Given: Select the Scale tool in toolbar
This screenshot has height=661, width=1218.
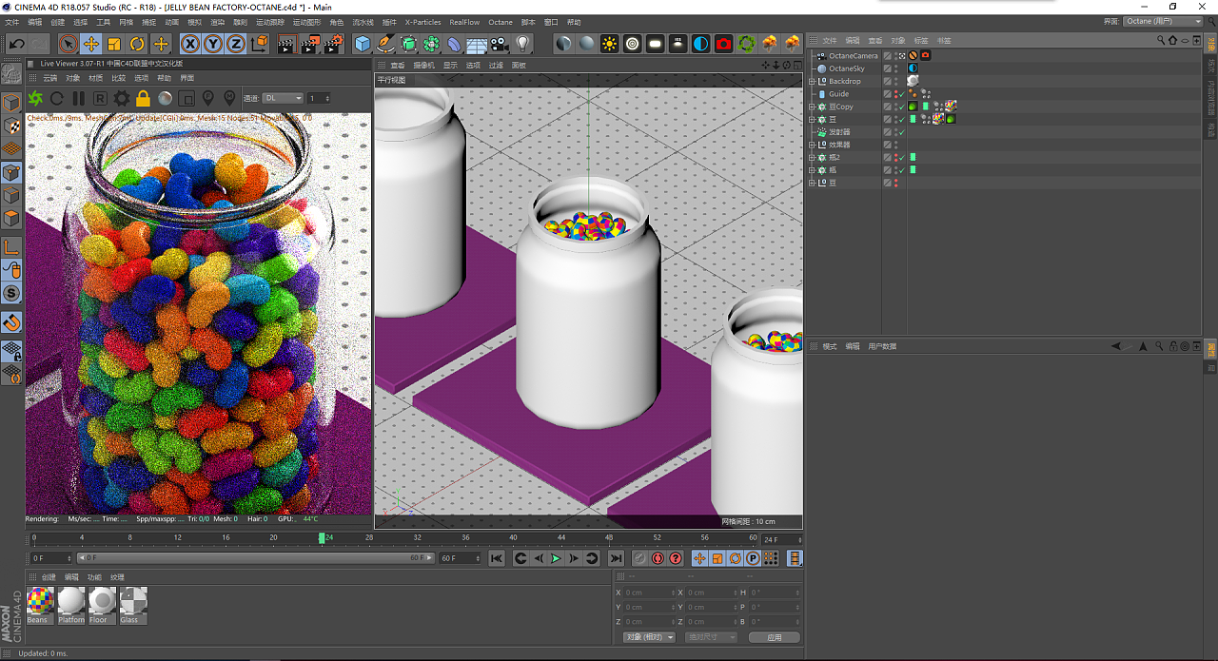Looking at the screenshot, I should click(114, 44).
